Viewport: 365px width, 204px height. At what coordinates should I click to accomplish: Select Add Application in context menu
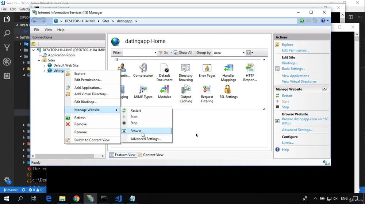click(92, 88)
